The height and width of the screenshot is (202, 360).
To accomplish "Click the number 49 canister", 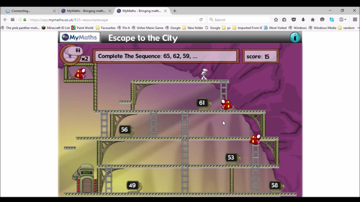I will [134, 185].
